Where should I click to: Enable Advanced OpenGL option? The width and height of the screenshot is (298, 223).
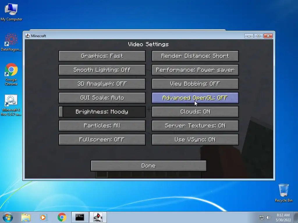point(195,98)
